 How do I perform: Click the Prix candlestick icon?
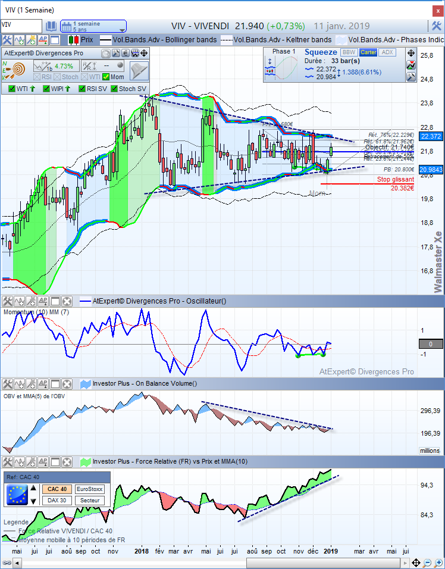tap(74, 40)
